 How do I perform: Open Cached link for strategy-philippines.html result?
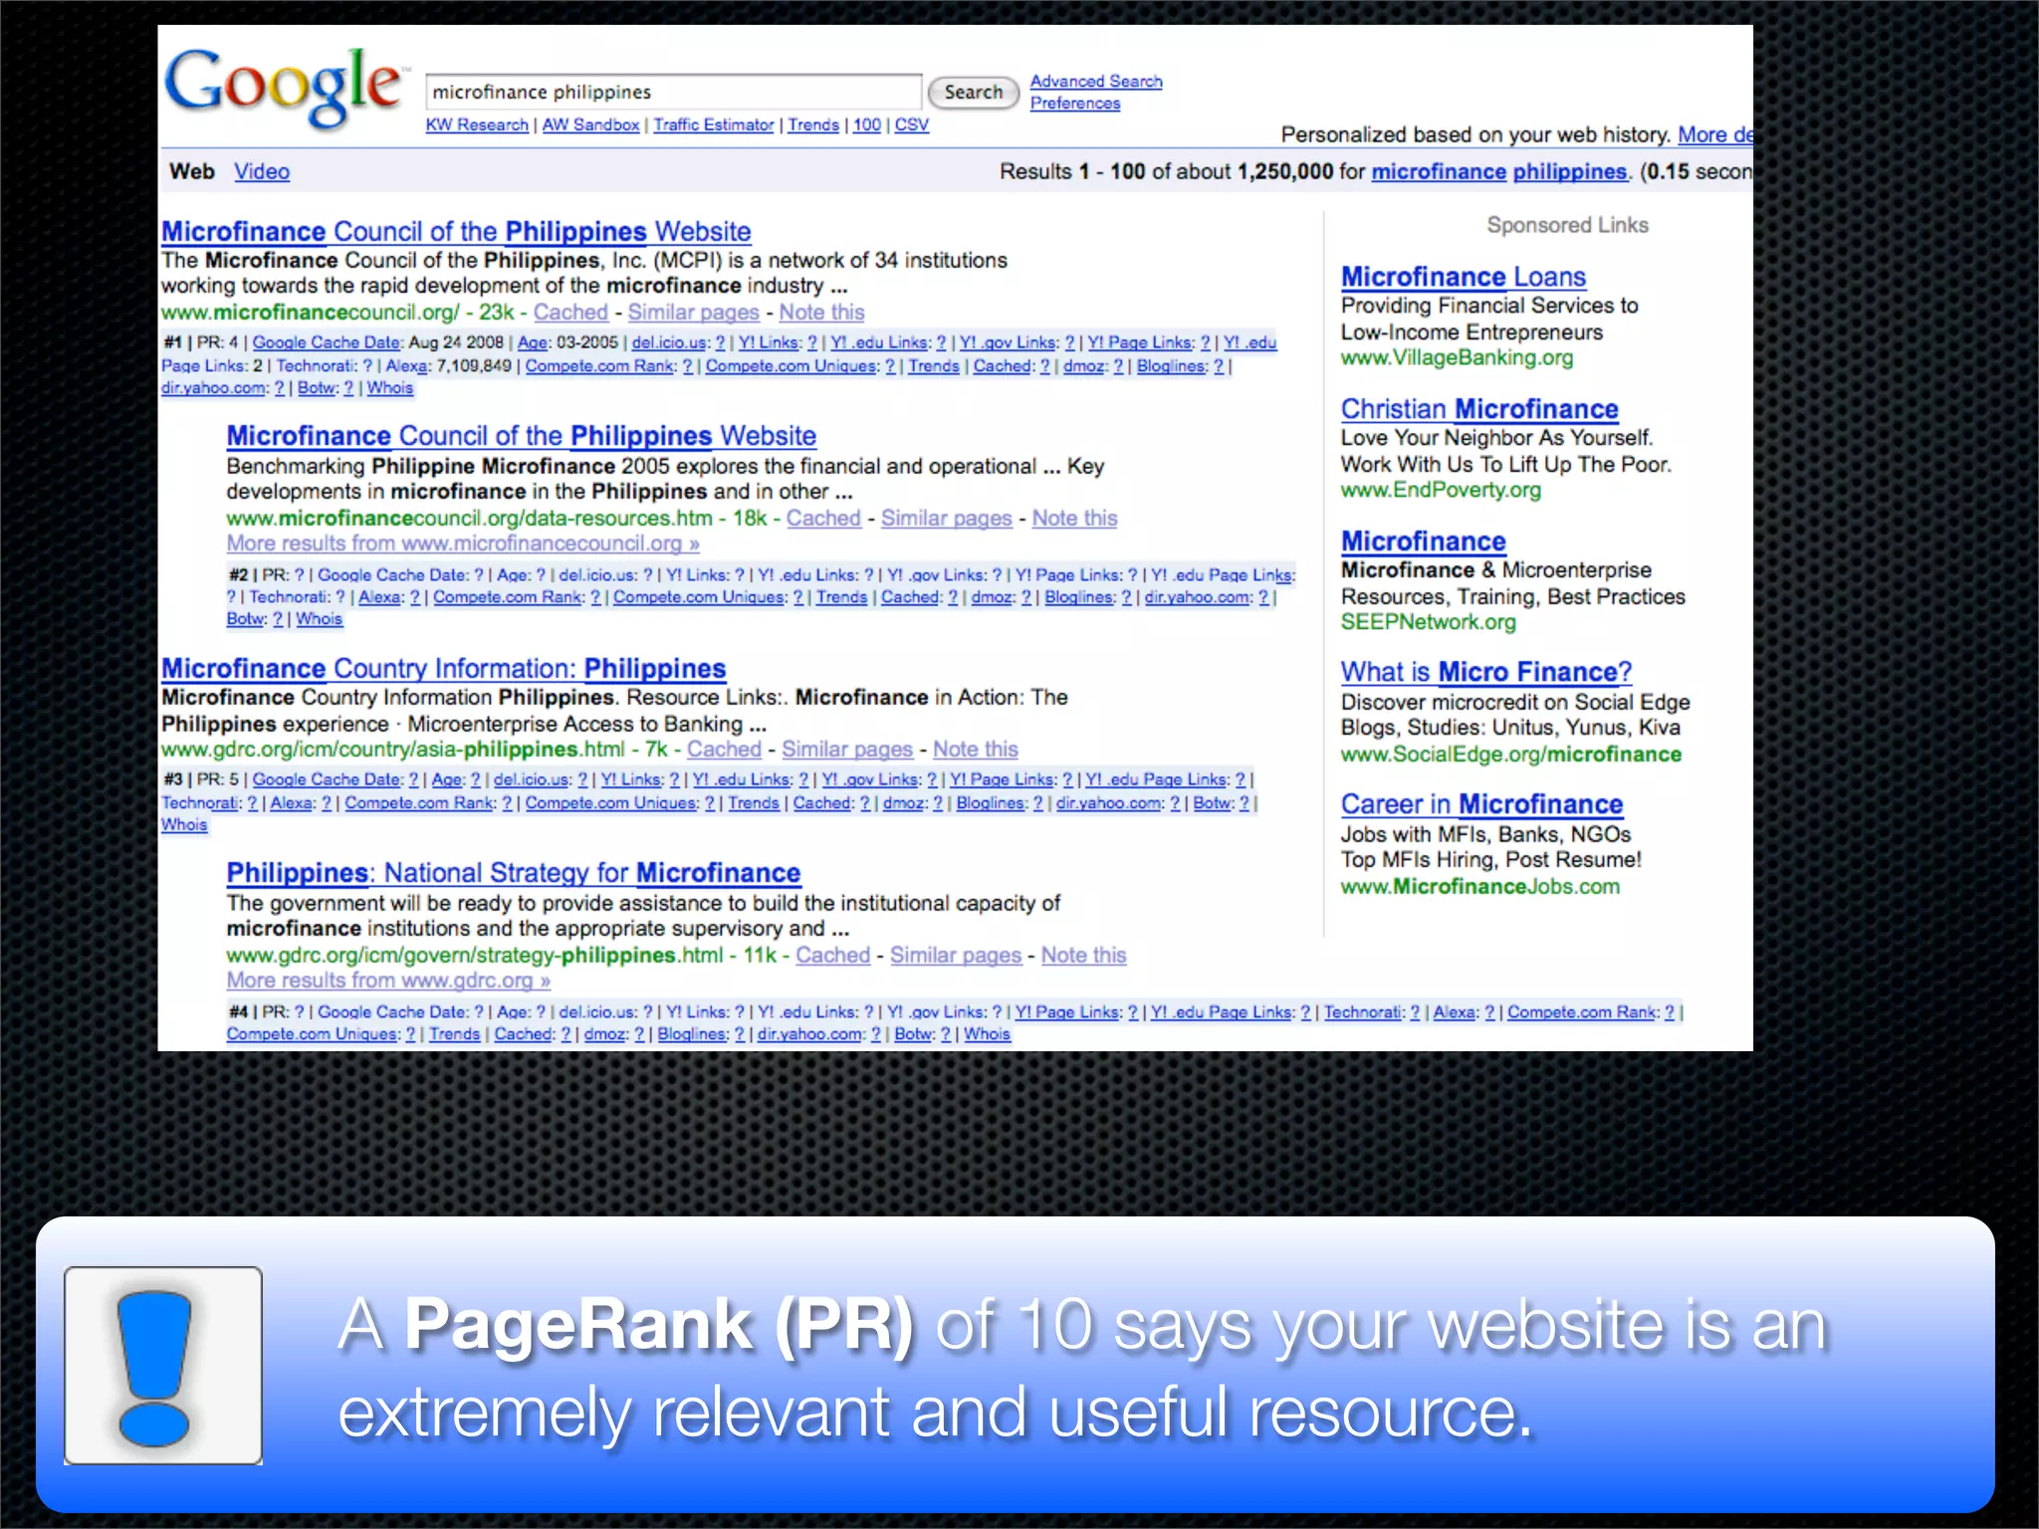[832, 956]
